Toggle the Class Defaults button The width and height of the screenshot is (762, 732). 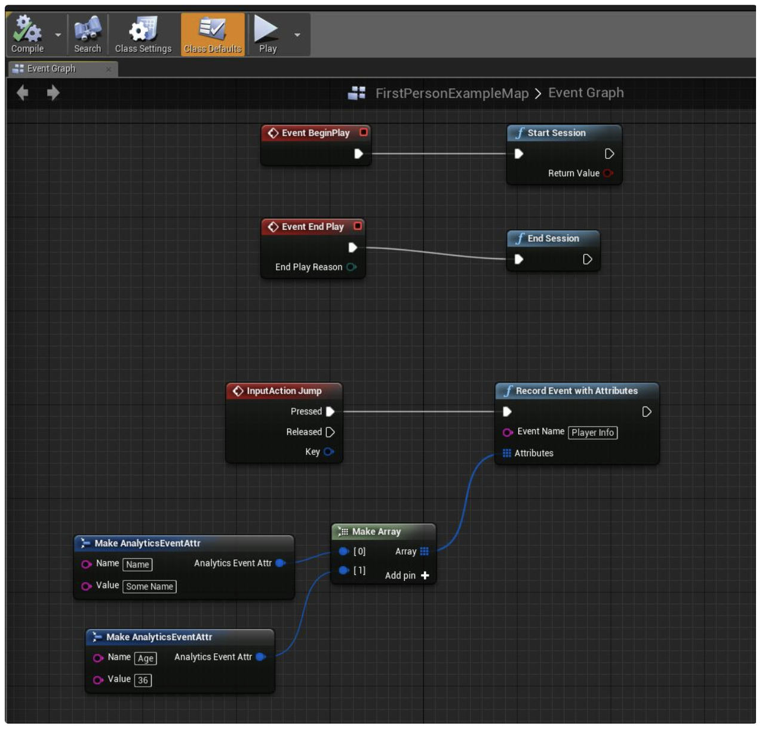(x=213, y=35)
